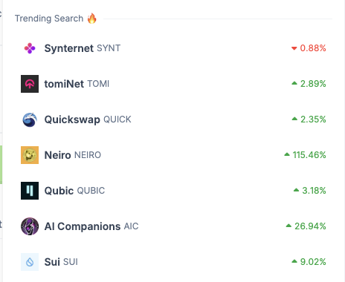The height and width of the screenshot is (282, 345).
Task: Open the Synternet coin name
Action: 69,48
